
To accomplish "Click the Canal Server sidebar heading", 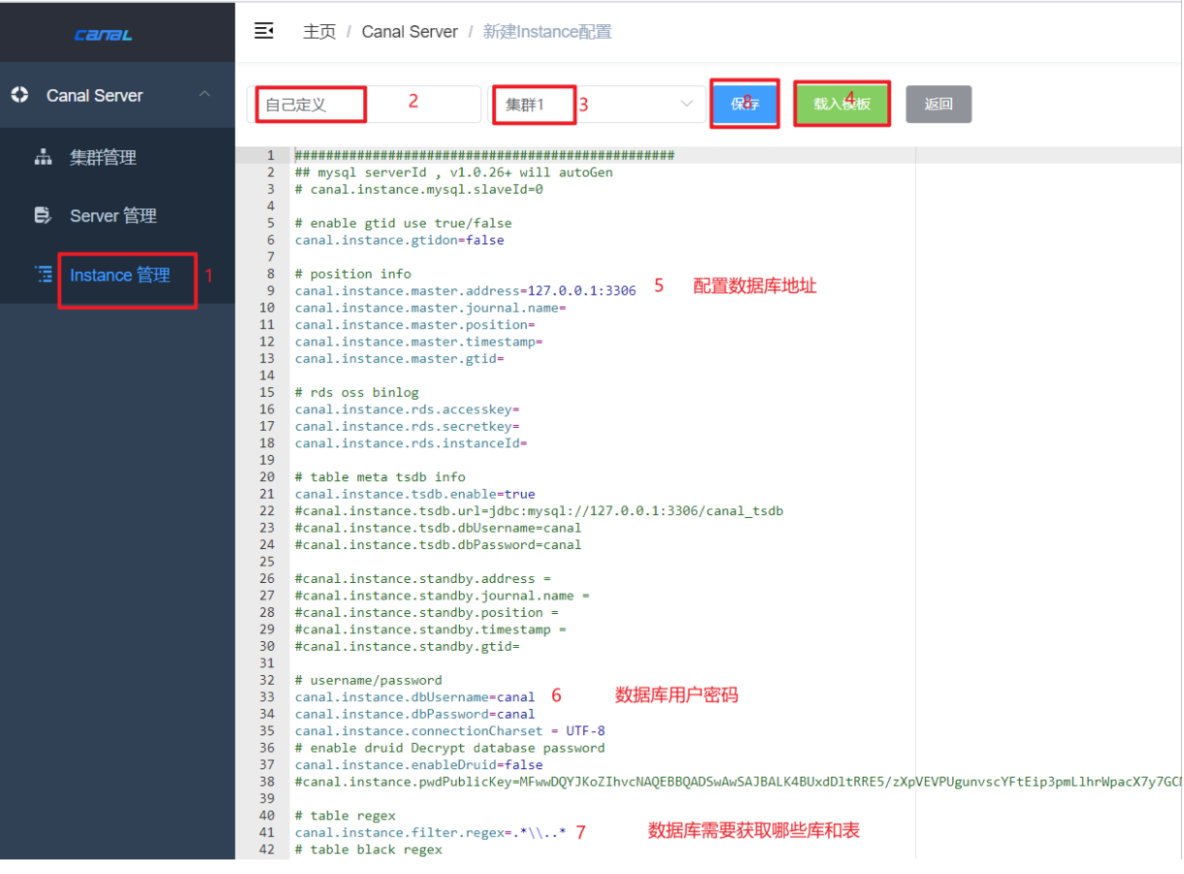I will [x=94, y=95].
